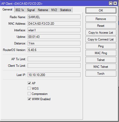Click the Uptime field 00:01:43
The image size is (119, 122).
click(x=54, y=37)
